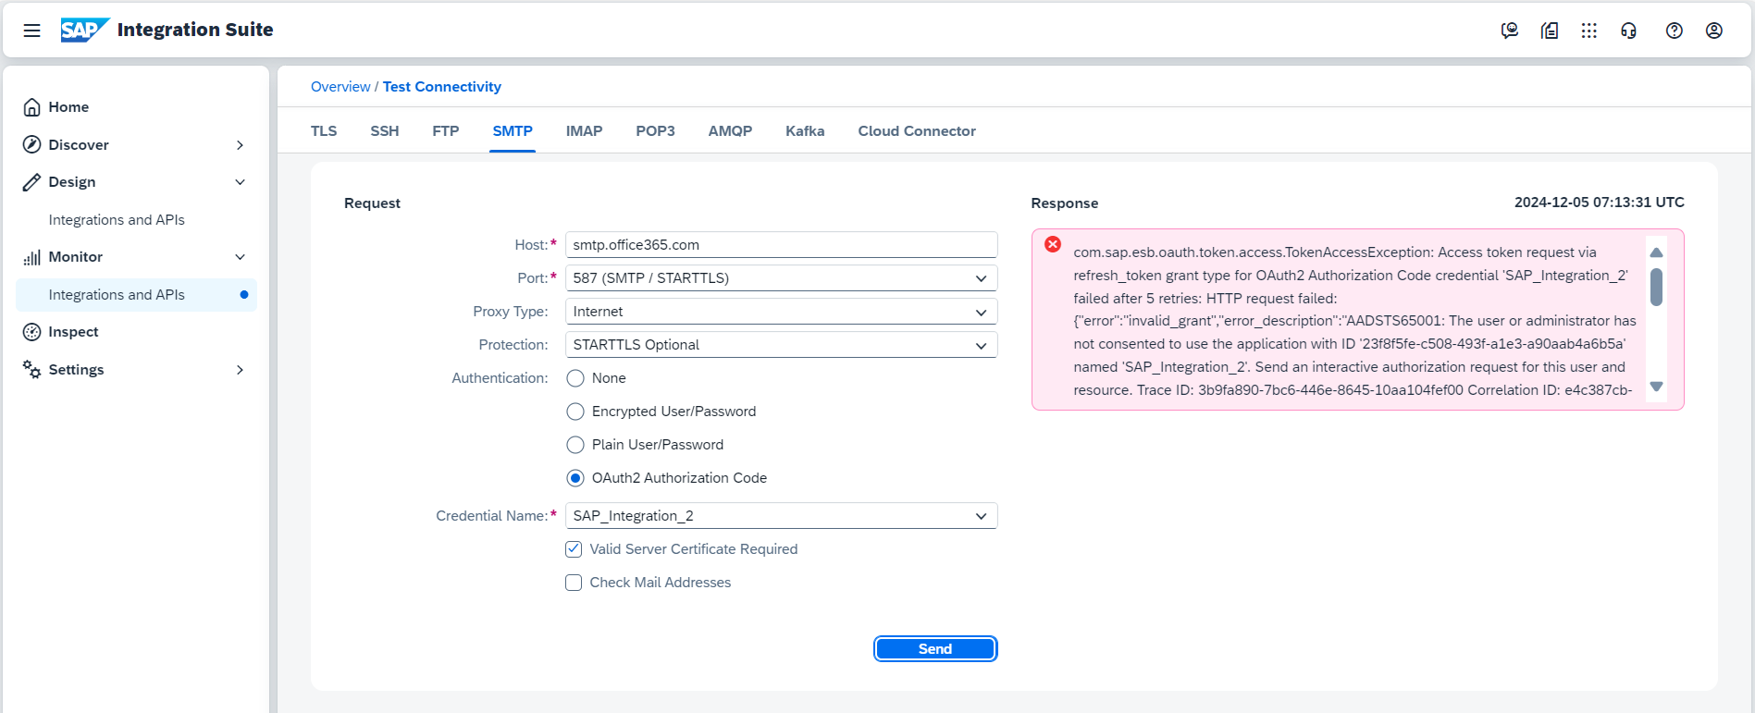Select None authentication option
1755x713 pixels.
575,378
